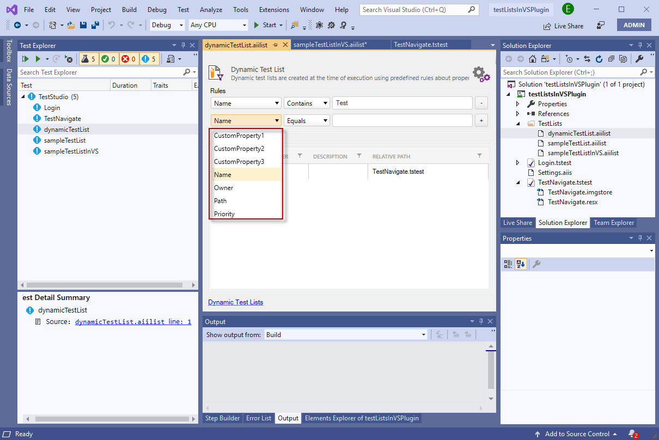This screenshot has width=659, height=440.
Task: Pin the dynamicTestList.aiilist tab
Action: [276, 45]
